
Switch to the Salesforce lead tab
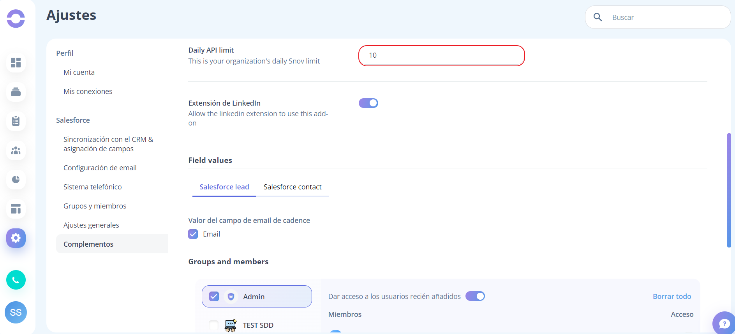pyautogui.click(x=224, y=187)
